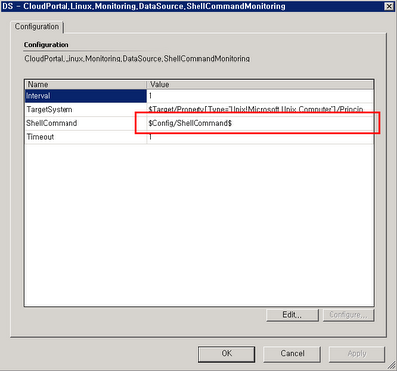The image size is (397, 371).
Task: Close the dialog with the X button
Action: tap(389, 6)
